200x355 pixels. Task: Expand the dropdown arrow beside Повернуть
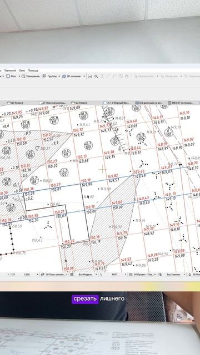[x=181, y=77]
